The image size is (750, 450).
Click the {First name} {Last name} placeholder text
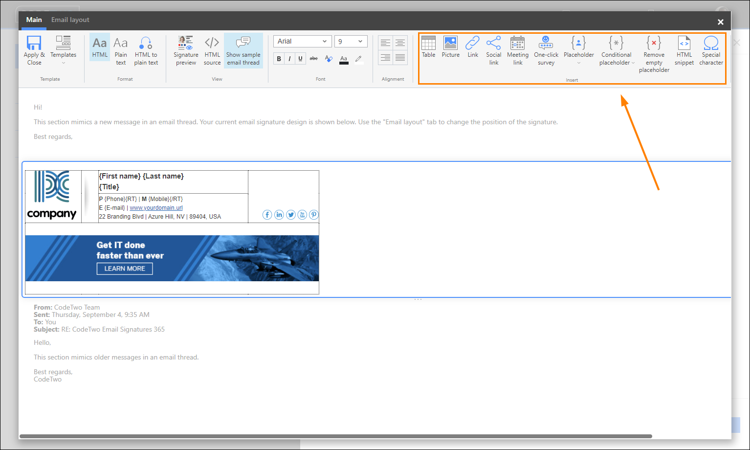[141, 176]
